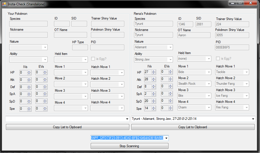The height and width of the screenshot is (153, 260).
Task: Check the 'is Egg?' box for Your Pokémon
Action: click(x=93, y=59)
